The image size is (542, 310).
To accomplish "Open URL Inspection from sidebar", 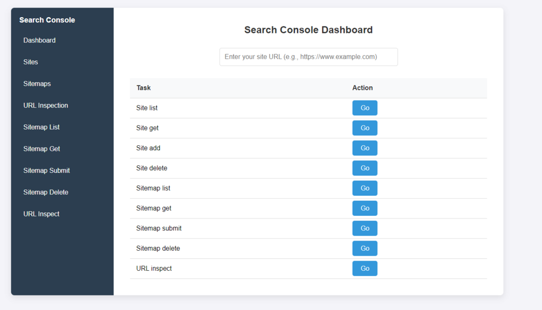I will 46,105.
